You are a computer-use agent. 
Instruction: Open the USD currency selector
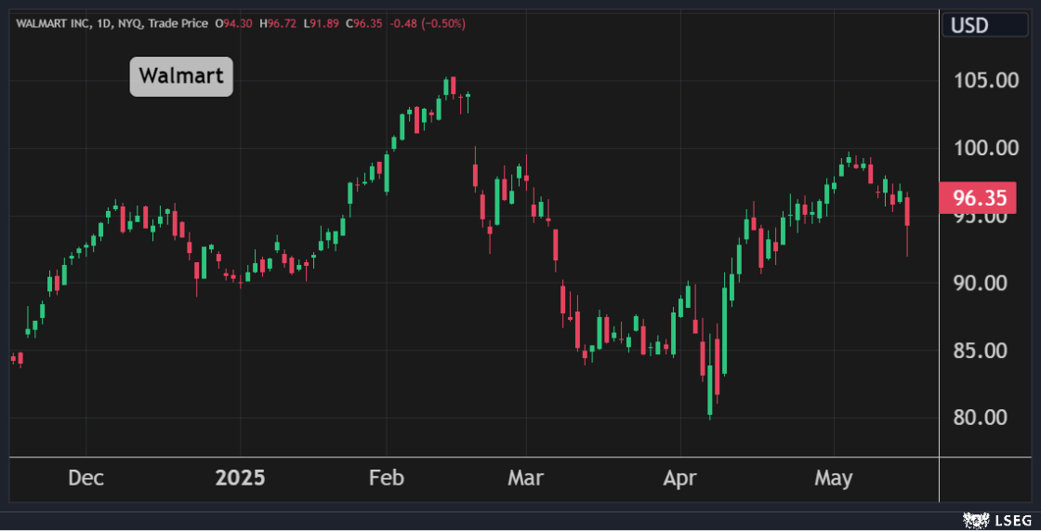(x=969, y=25)
